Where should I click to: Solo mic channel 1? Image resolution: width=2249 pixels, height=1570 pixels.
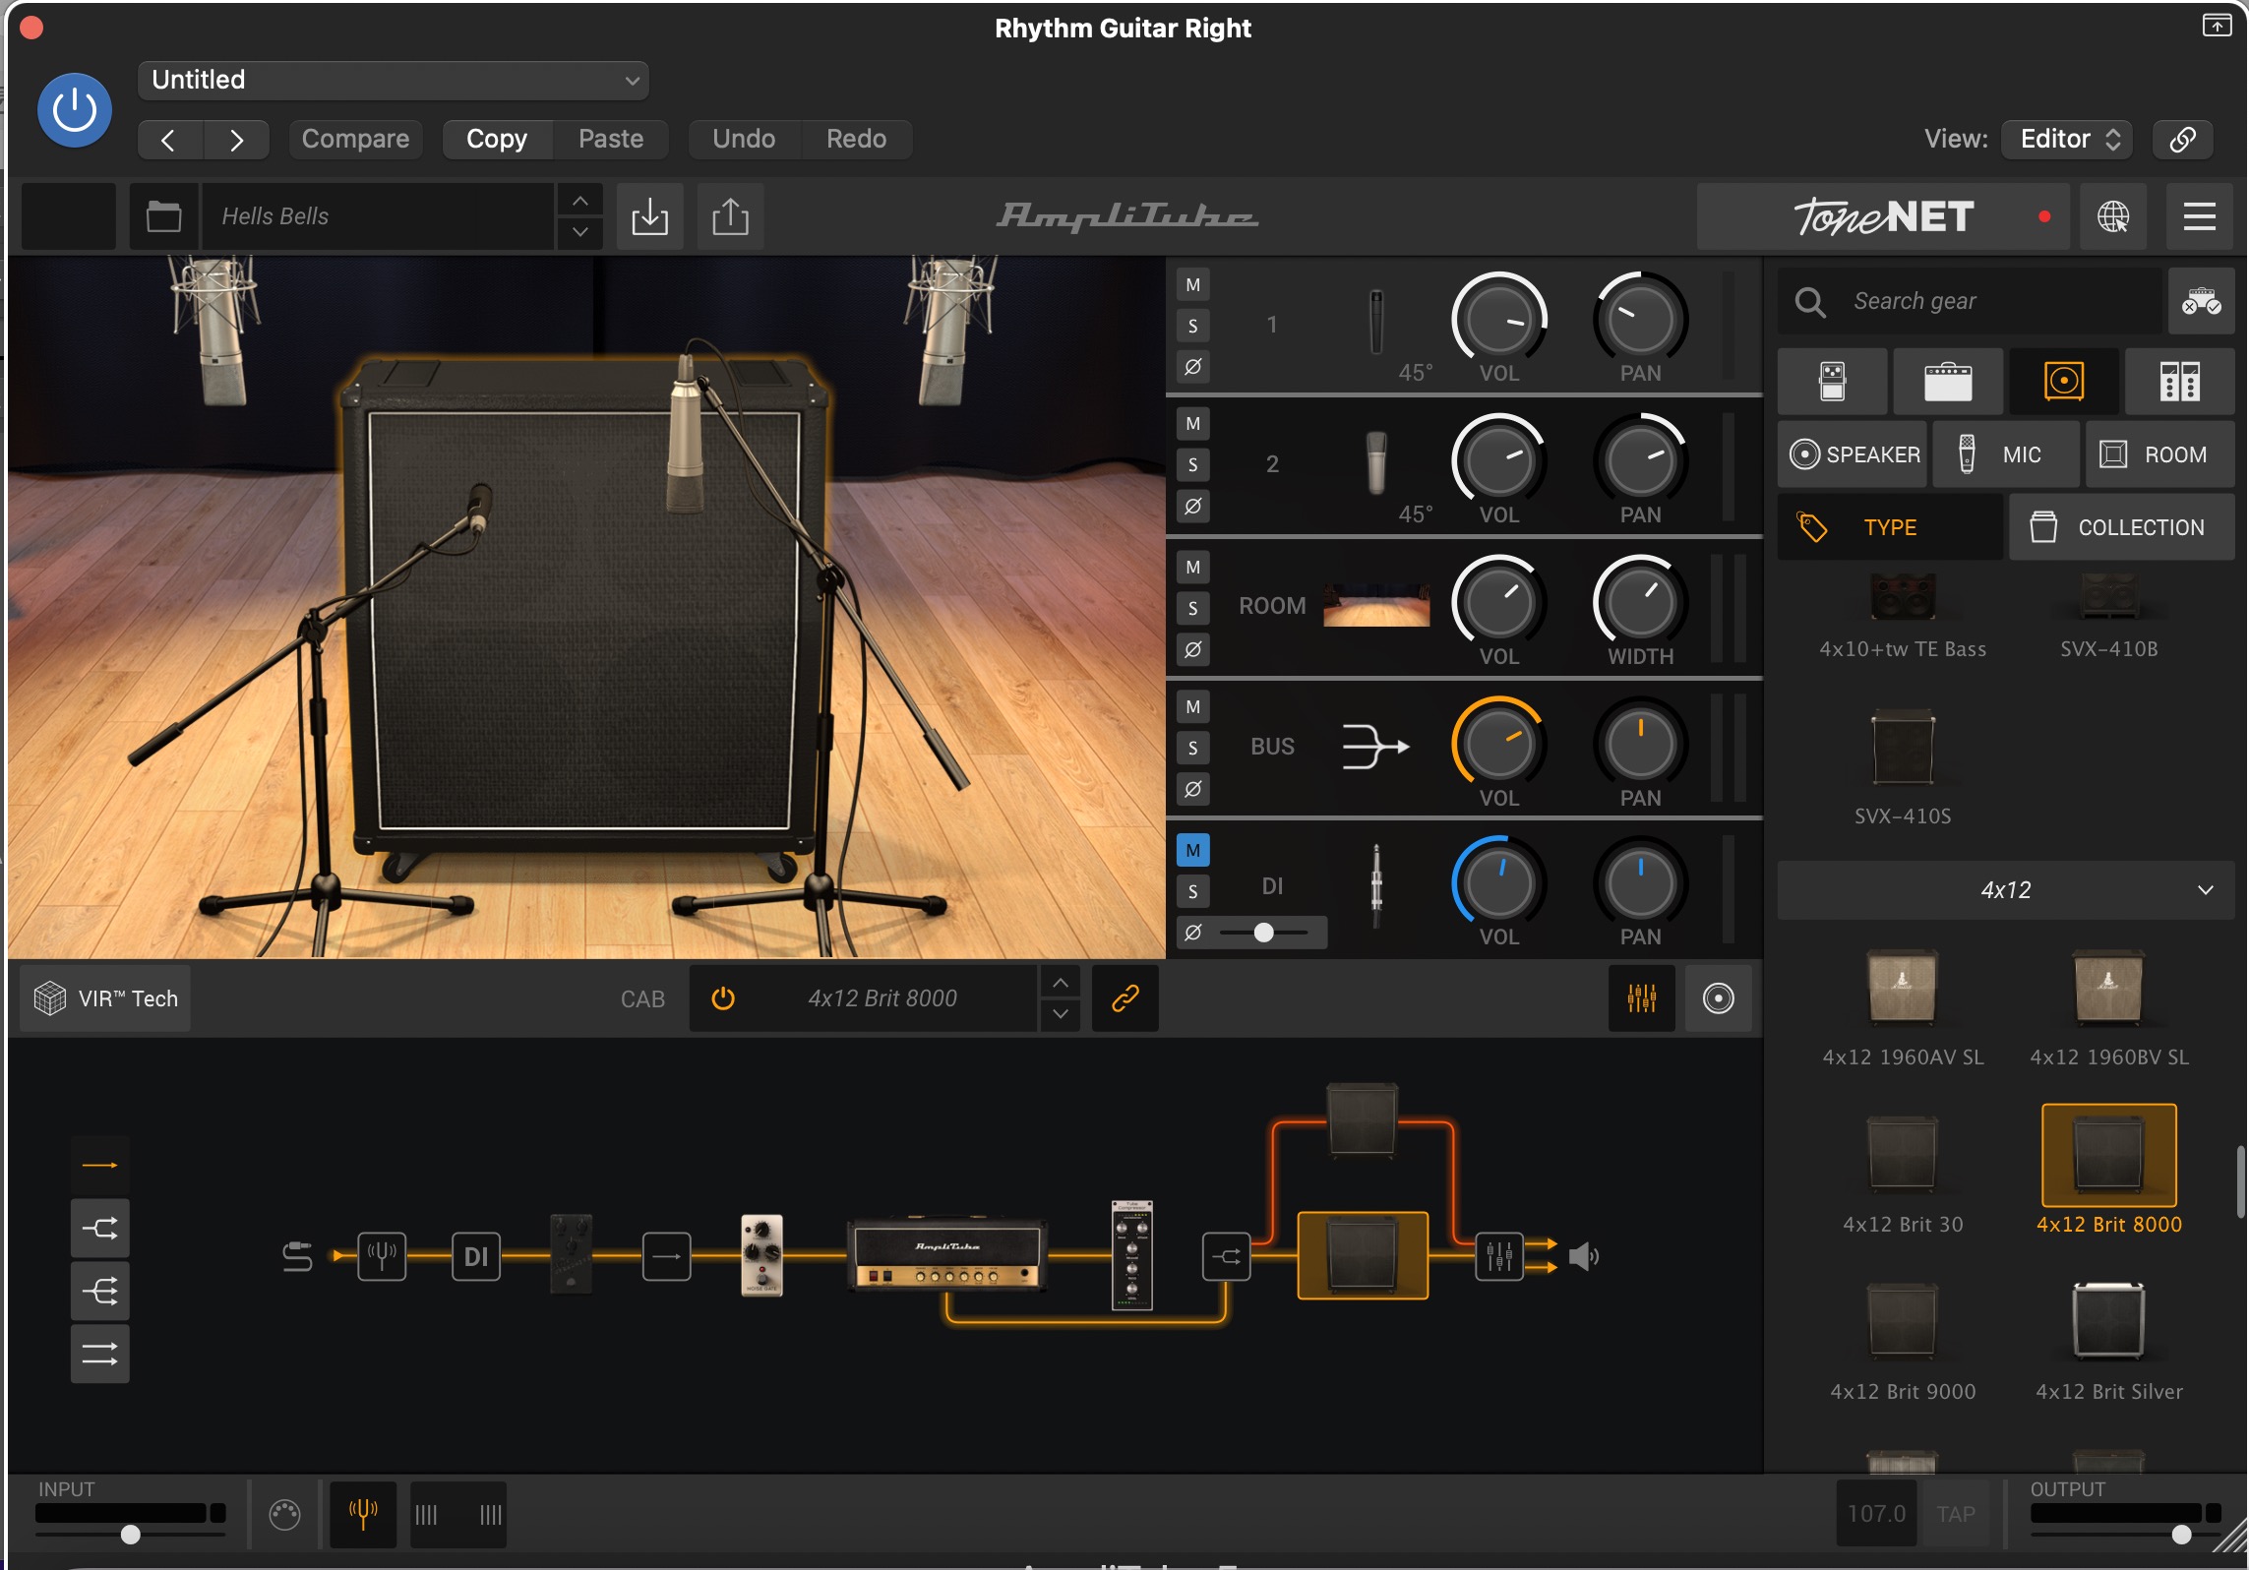coord(1193,326)
